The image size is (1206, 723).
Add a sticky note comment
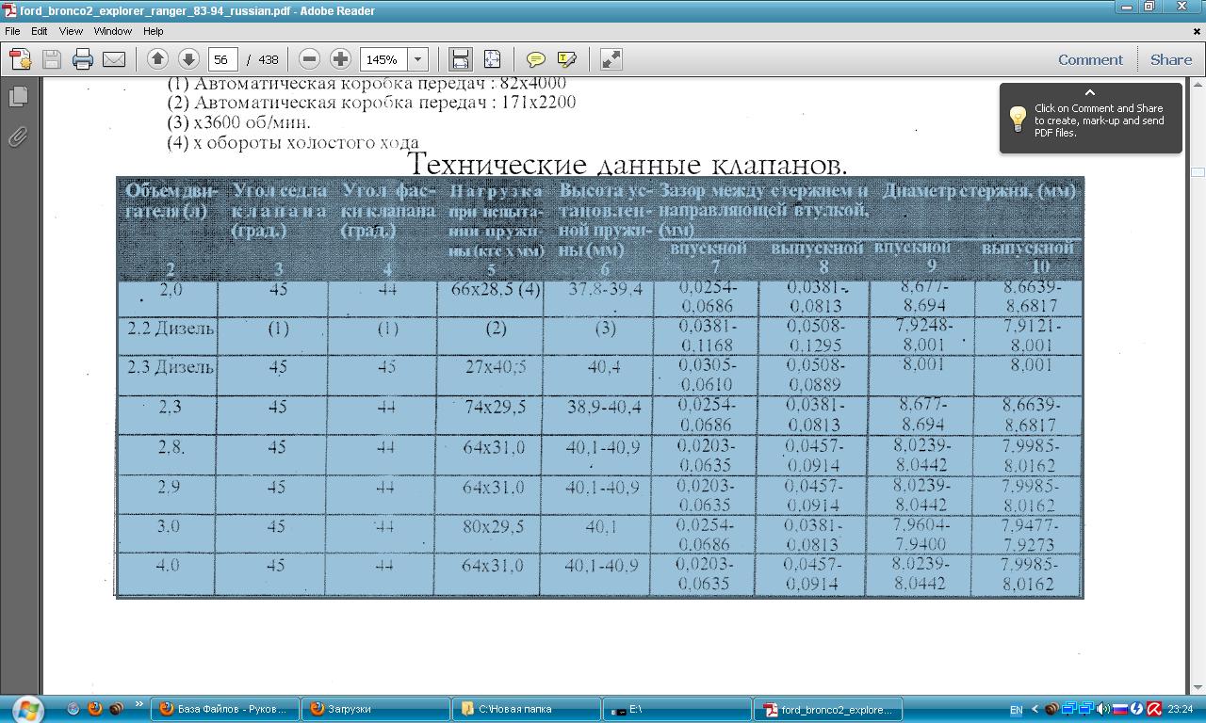coord(535,59)
